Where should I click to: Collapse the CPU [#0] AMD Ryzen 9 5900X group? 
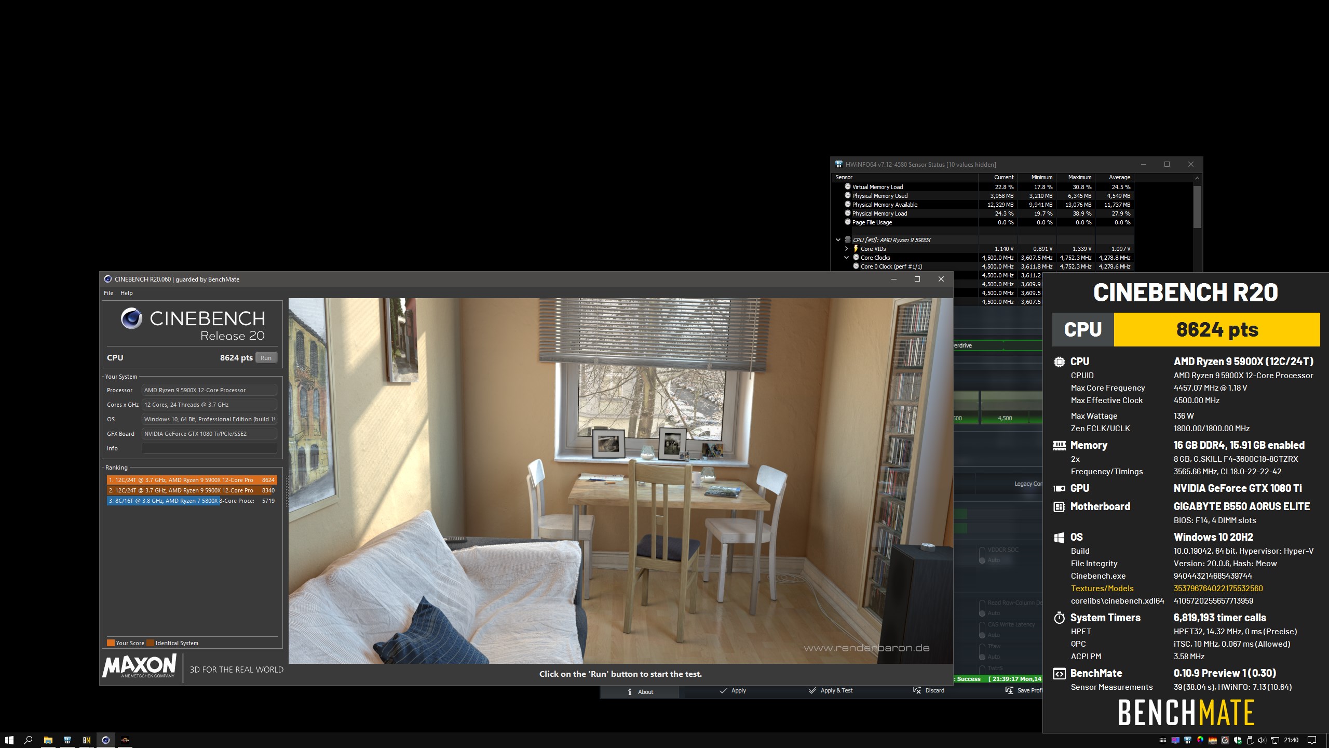tap(838, 240)
